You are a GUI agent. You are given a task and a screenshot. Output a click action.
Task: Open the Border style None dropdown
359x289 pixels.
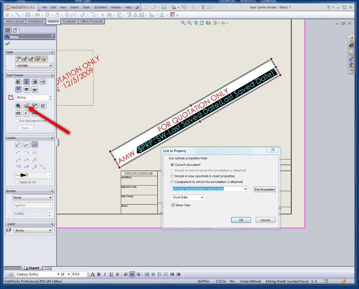pos(50,198)
